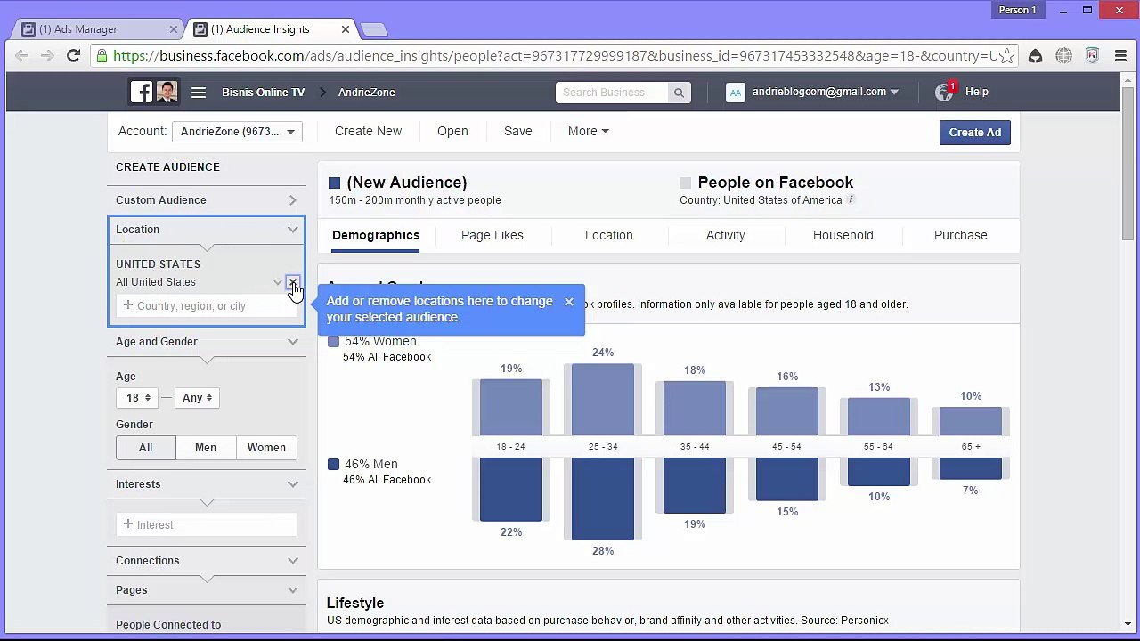The width and height of the screenshot is (1140, 641).
Task: Switch to the Ads Manager browser tab
Action: click(x=97, y=29)
